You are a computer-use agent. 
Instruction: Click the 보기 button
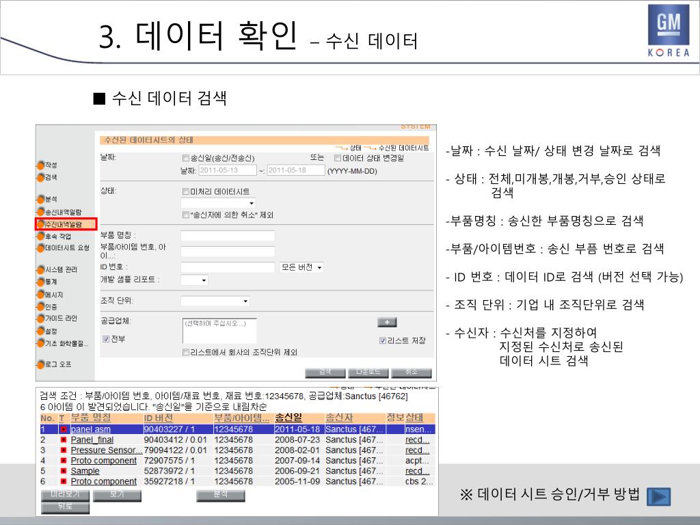[117, 495]
